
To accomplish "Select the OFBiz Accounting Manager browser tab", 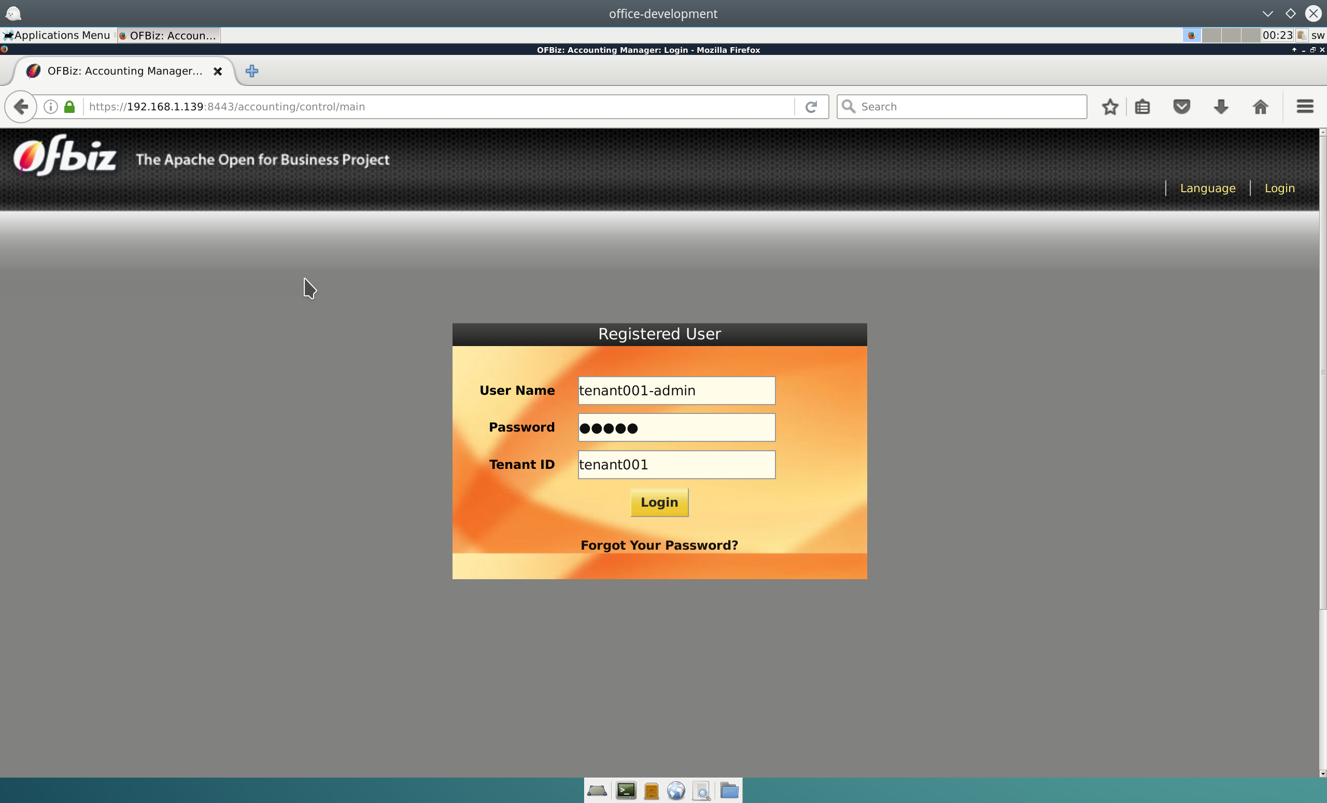I will [x=124, y=71].
